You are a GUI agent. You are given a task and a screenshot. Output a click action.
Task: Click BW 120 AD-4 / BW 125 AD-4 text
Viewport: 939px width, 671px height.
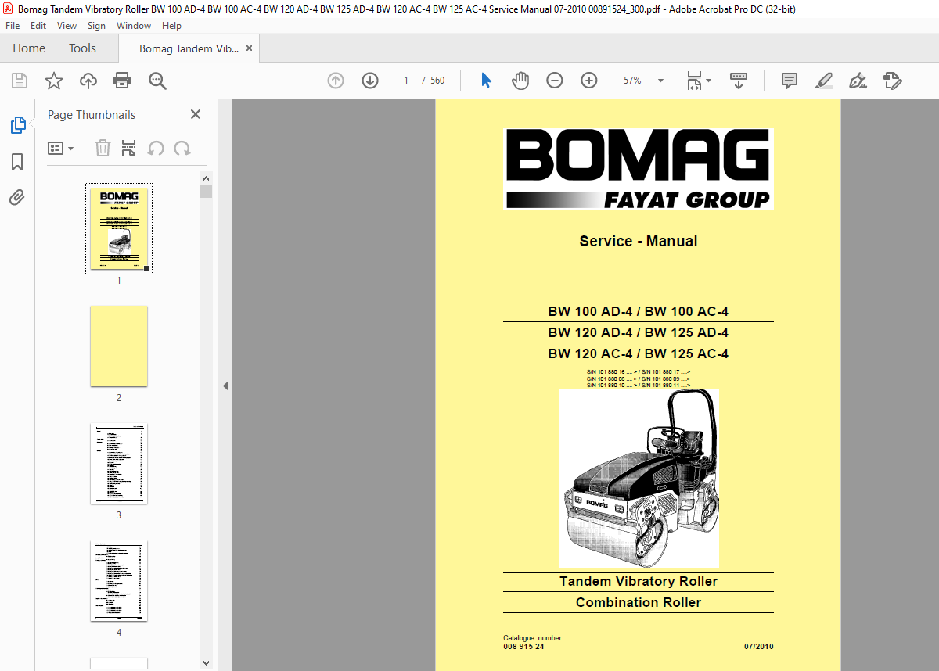639,333
